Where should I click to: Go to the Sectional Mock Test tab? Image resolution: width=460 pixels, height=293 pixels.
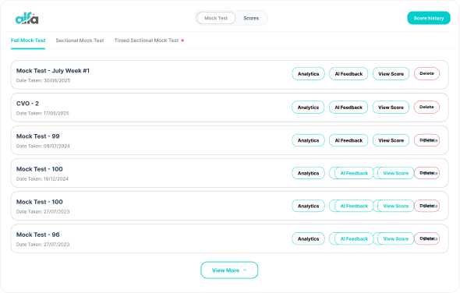click(80, 41)
